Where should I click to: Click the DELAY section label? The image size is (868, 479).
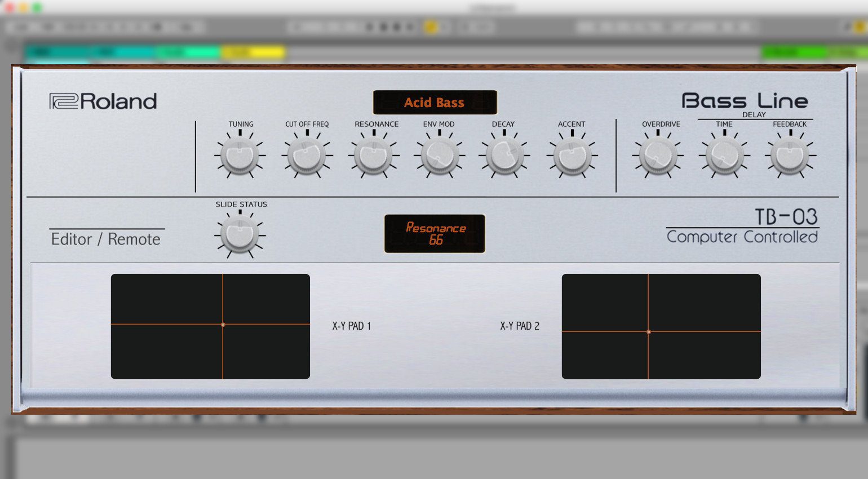pos(754,114)
